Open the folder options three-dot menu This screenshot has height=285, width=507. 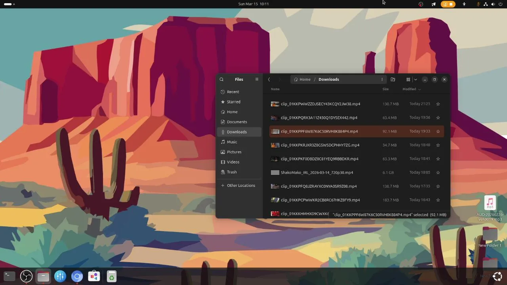coord(382,80)
